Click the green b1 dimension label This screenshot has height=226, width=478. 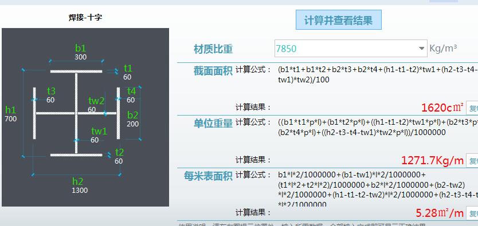point(80,48)
